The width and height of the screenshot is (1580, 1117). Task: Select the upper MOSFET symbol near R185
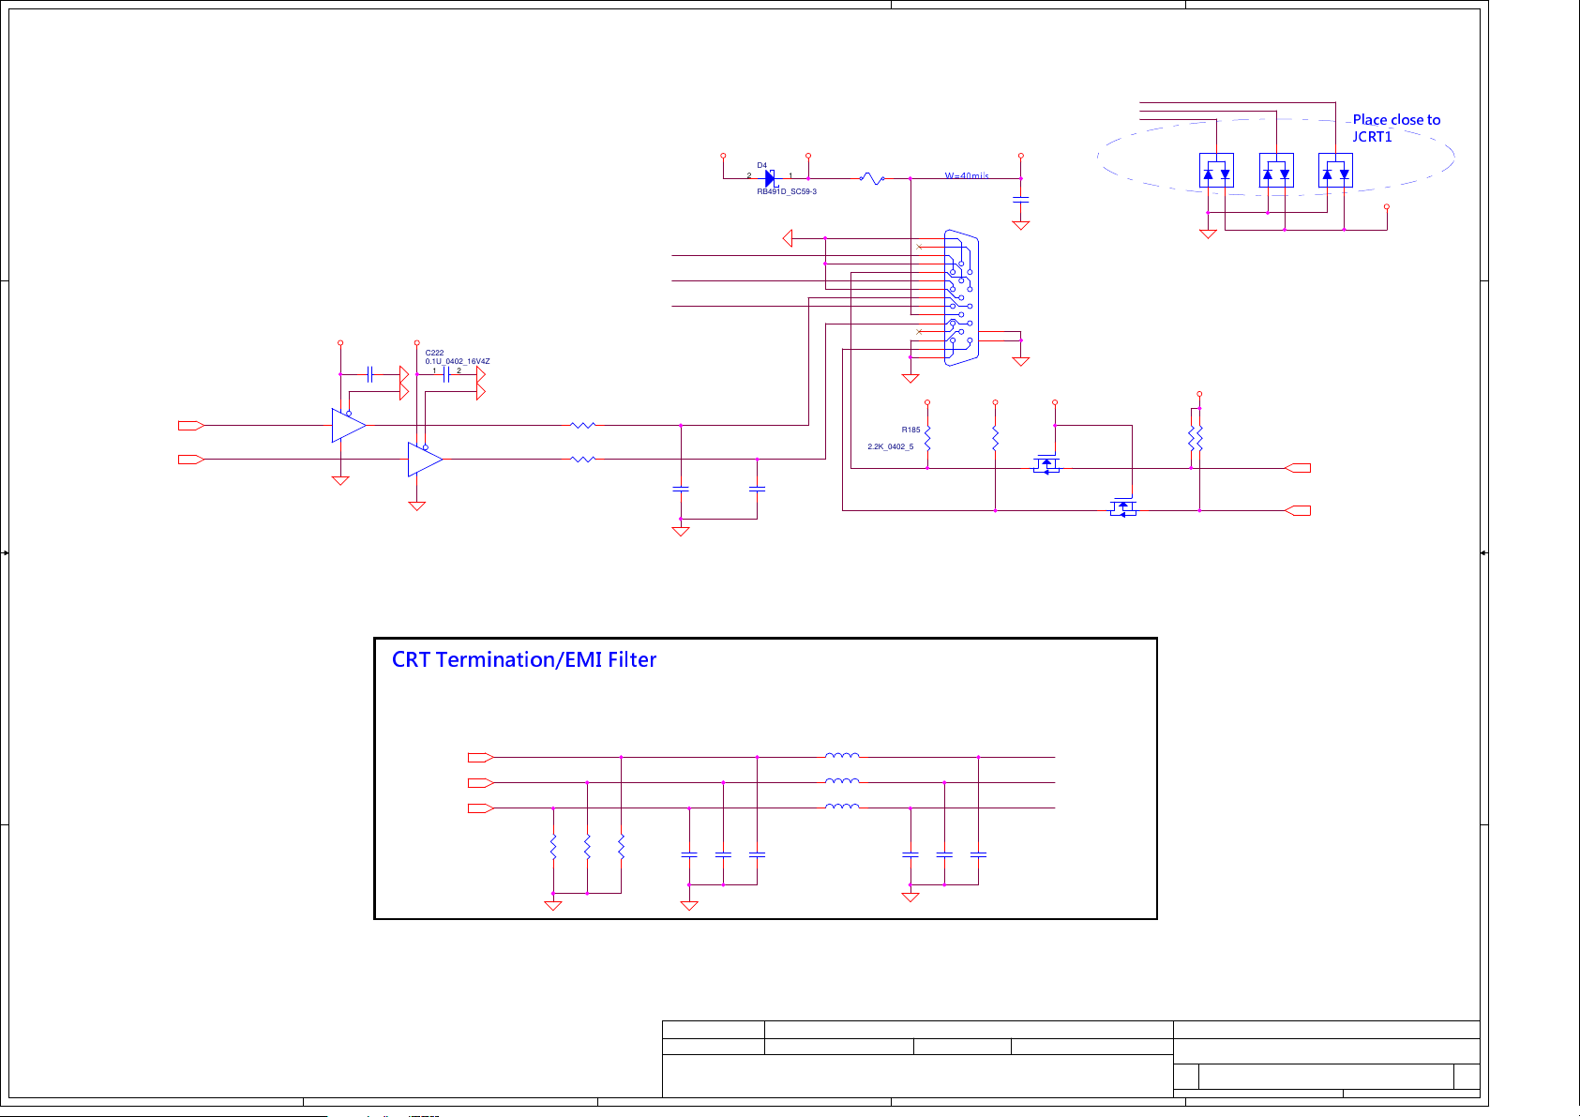(1046, 464)
